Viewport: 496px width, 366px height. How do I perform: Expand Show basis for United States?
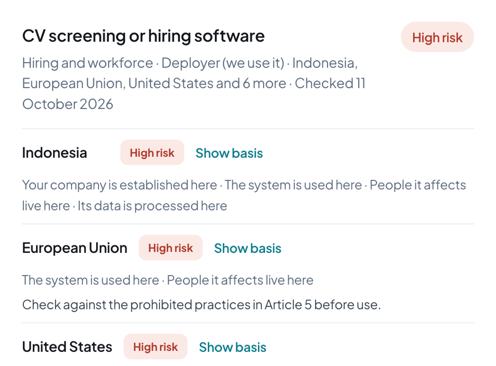(x=232, y=347)
